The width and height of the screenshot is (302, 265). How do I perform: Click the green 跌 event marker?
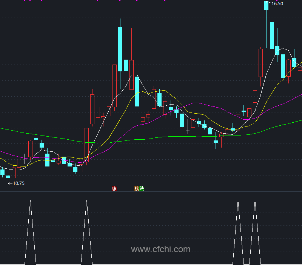pos(142,188)
